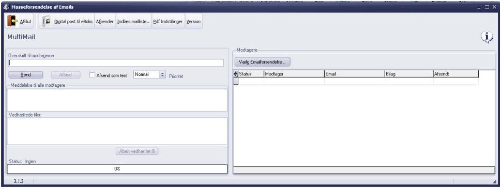Screen dimensions: 501x189
Task: Sort by Modtager column header
Action: (x=294, y=74)
